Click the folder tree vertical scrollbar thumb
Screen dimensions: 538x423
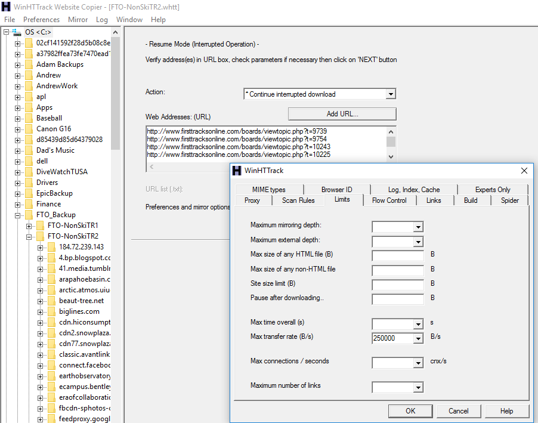click(x=115, y=94)
